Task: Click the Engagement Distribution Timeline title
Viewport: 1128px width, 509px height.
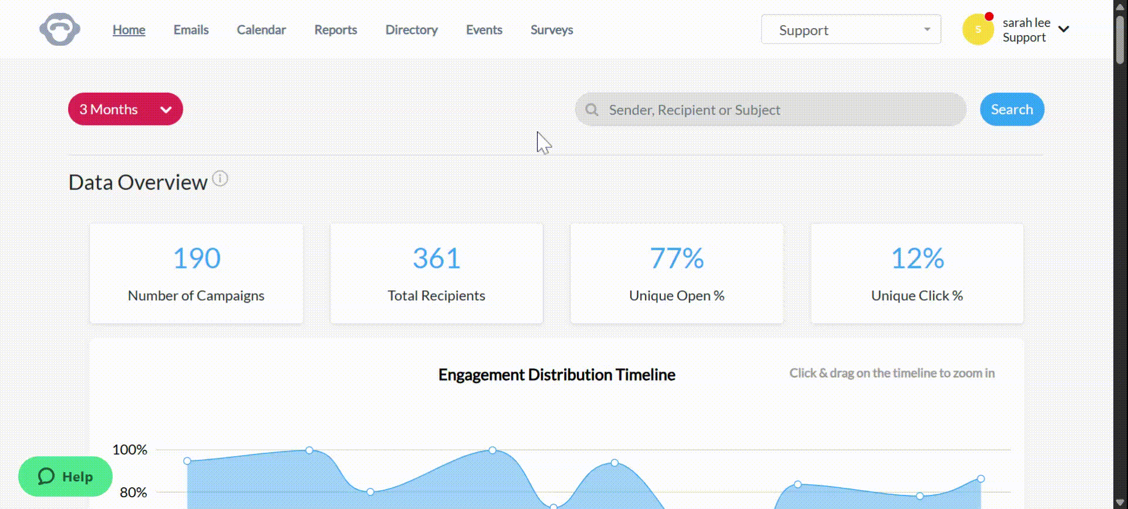Action: (x=557, y=374)
